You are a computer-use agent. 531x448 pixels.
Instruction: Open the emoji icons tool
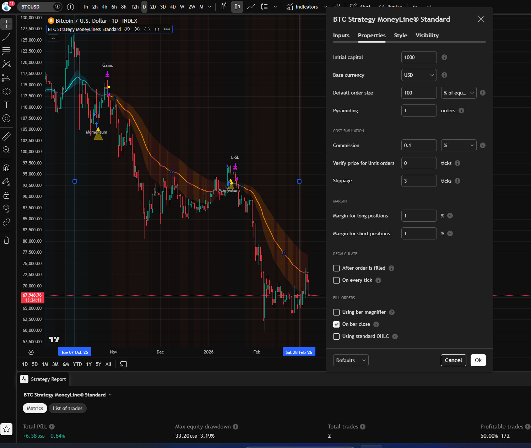(6, 118)
